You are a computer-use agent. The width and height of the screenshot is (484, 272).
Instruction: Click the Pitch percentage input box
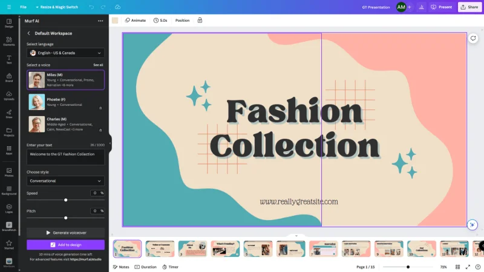(97, 211)
